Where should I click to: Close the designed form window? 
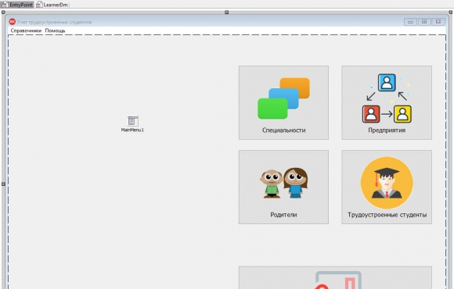coord(438,22)
